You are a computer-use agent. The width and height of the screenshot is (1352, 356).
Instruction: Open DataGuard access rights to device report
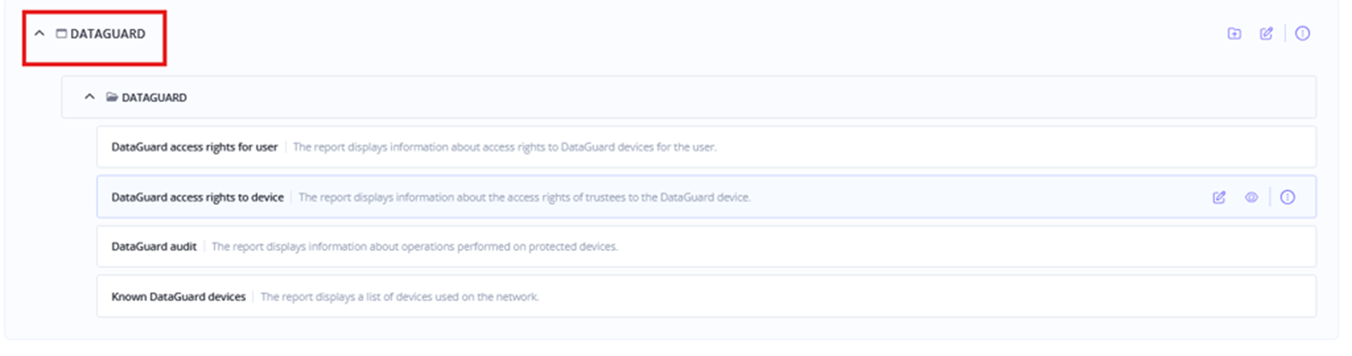coord(197,197)
